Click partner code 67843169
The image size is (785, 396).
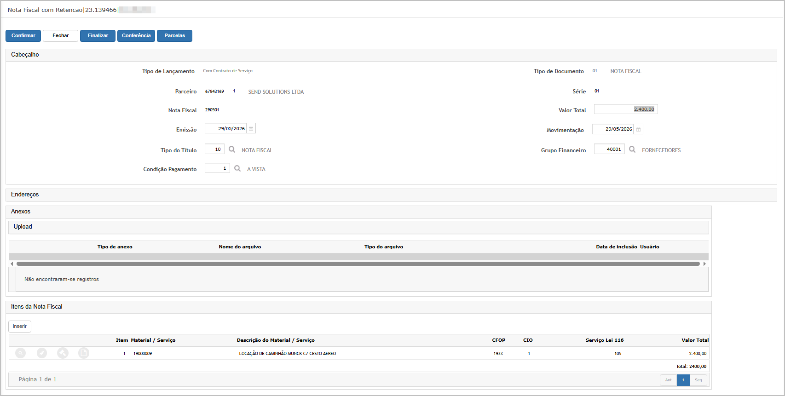click(x=214, y=92)
